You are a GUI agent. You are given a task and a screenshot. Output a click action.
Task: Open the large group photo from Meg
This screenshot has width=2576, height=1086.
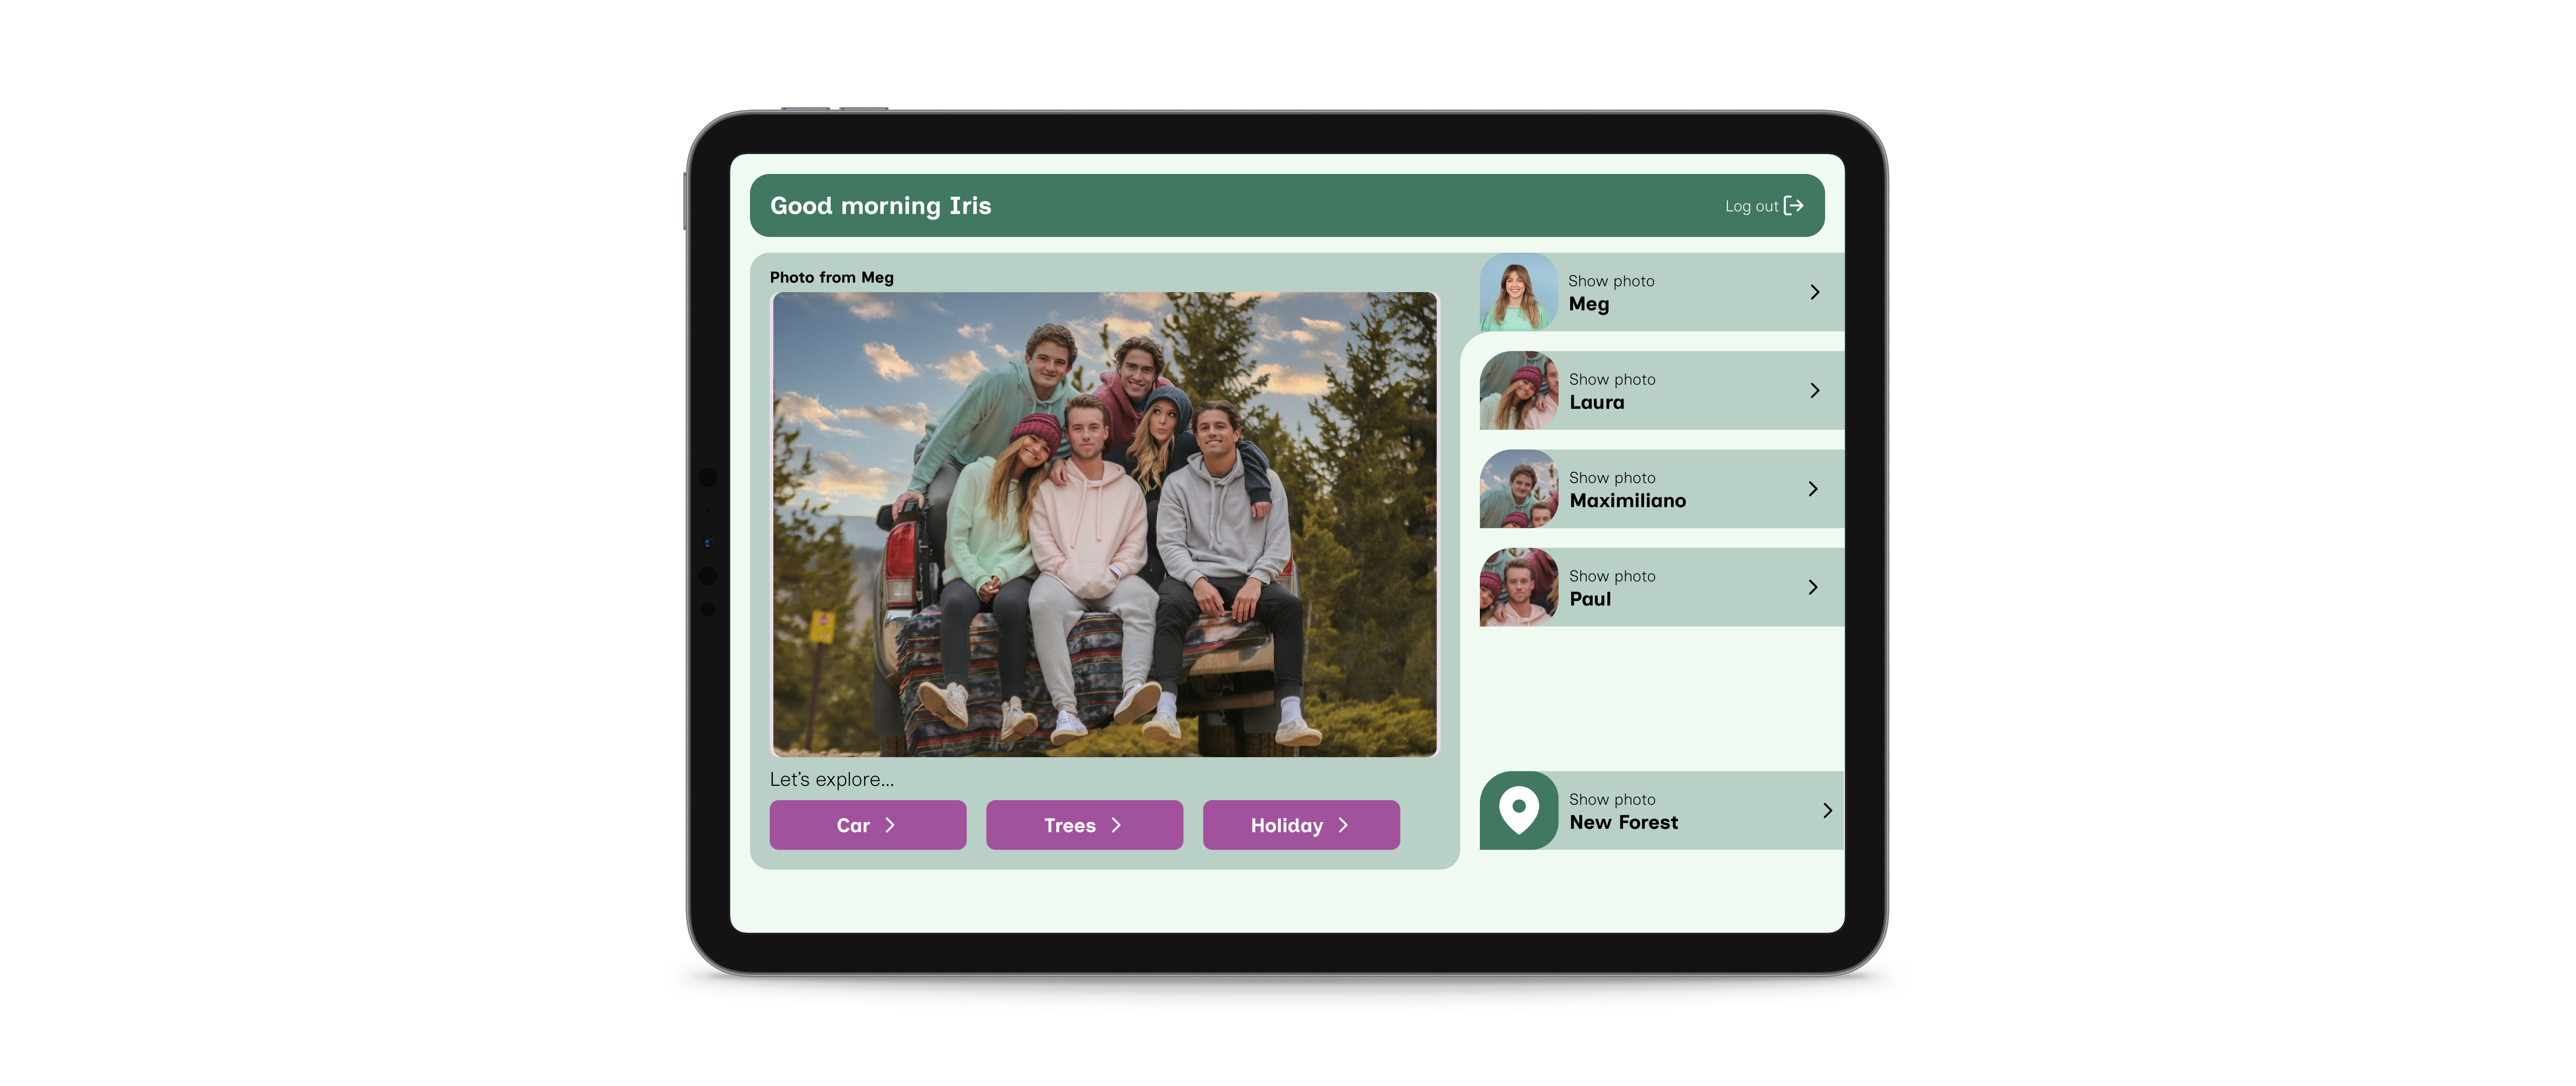[x=1104, y=524]
